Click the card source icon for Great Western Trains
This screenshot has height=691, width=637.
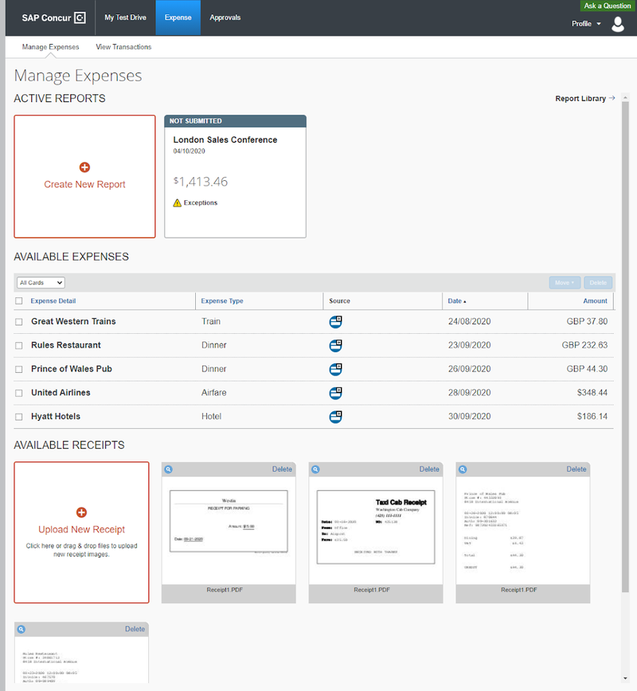[335, 322]
